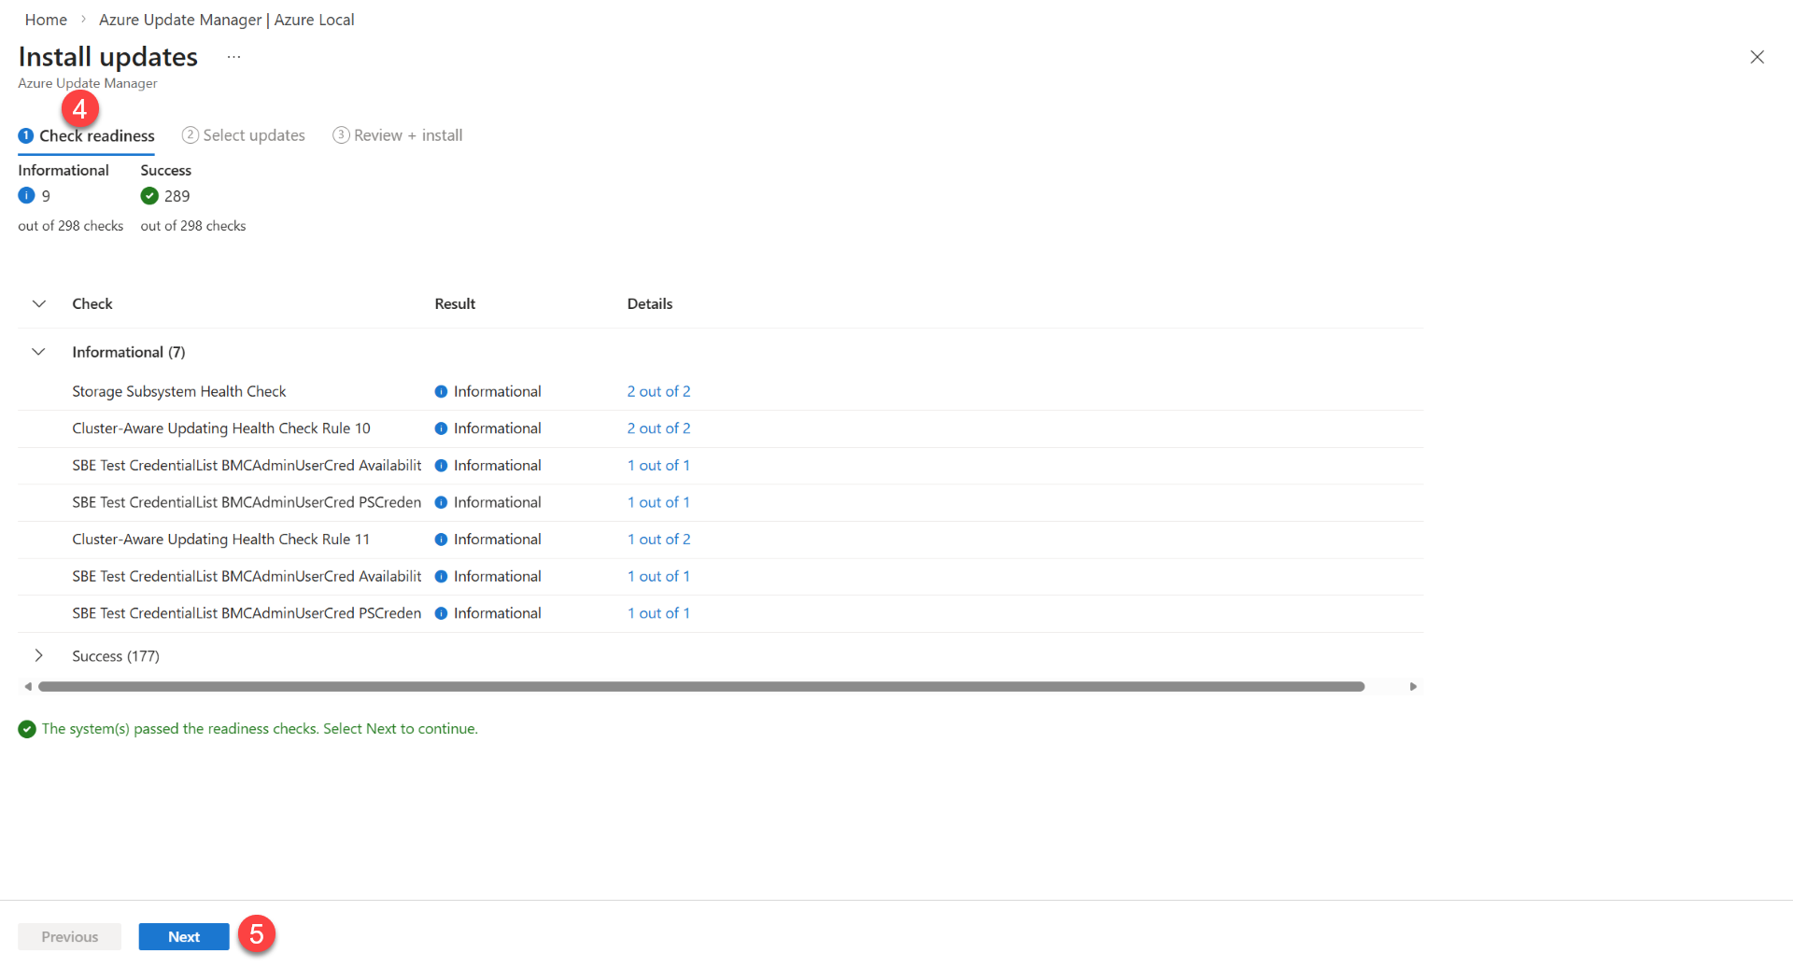The height and width of the screenshot is (967, 1793).
Task: Select the Cluster-Aware Updating Health Check Rule 11 name
Action: pyautogui.click(x=221, y=540)
